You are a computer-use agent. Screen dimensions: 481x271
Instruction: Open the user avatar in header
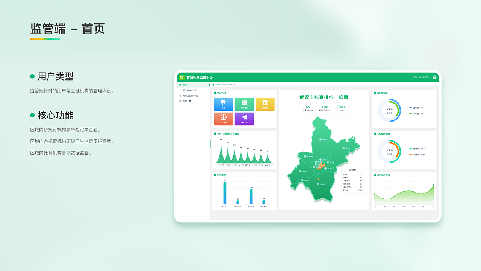pyautogui.click(x=434, y=77)
